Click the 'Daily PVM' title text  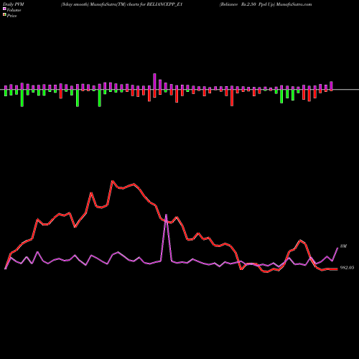click(x=14, y=4)
